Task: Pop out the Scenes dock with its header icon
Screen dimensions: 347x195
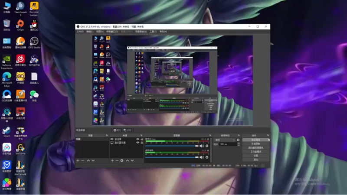Action: (107, 135)
